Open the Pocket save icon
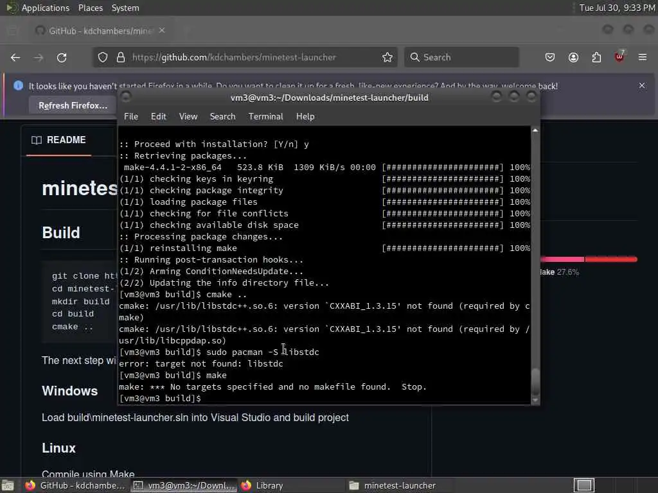 point(550,57)
